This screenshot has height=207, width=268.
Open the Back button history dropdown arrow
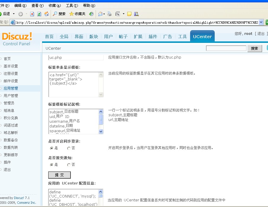tap(14, 14)
